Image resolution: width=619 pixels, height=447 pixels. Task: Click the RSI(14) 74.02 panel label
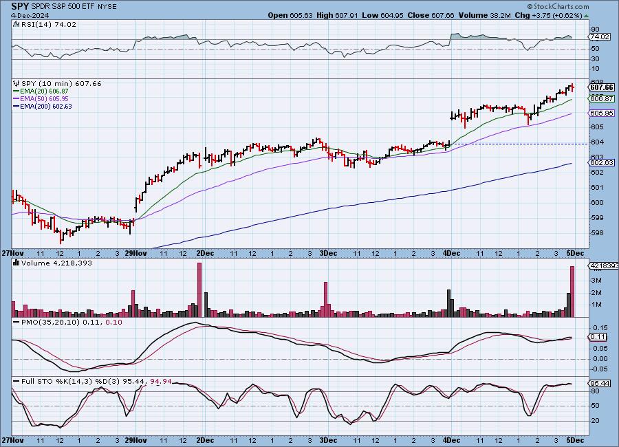48,24
